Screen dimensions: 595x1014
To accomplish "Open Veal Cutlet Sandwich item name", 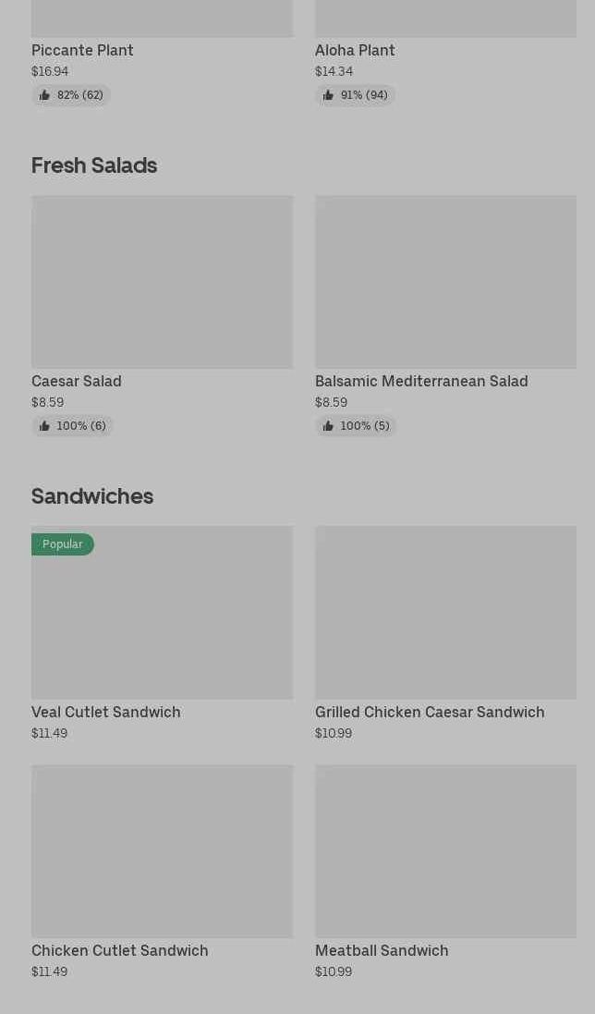I will (x=106, y=712).
